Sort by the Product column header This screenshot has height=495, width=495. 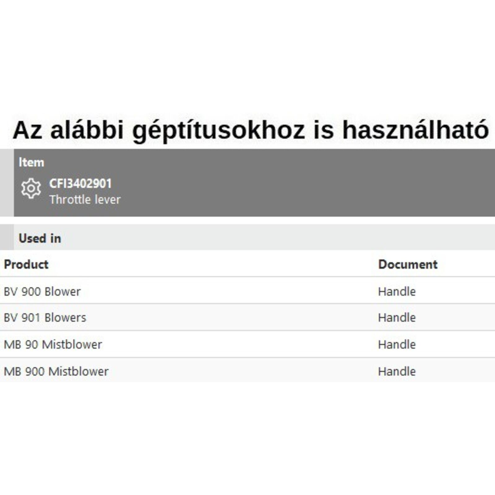click(x=26, y=264)
